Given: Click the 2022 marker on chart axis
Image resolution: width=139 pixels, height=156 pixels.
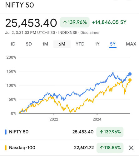Looking at the screenshot, I should [x=54, y=119].
